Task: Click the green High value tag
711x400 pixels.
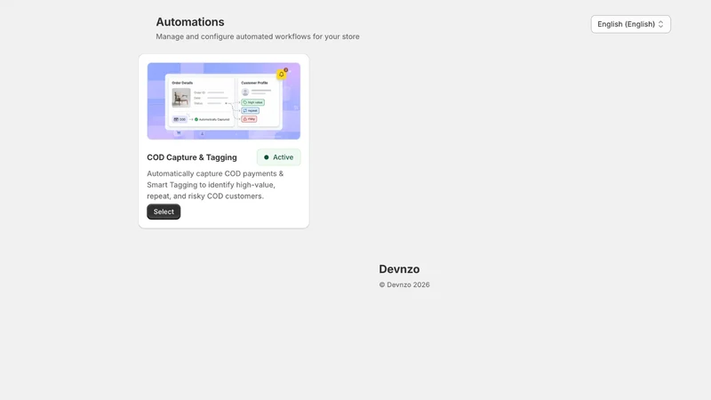Action: [x=253, y=102]
